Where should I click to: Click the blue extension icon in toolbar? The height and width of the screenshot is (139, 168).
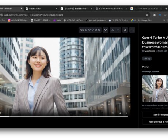pos(160,15)
